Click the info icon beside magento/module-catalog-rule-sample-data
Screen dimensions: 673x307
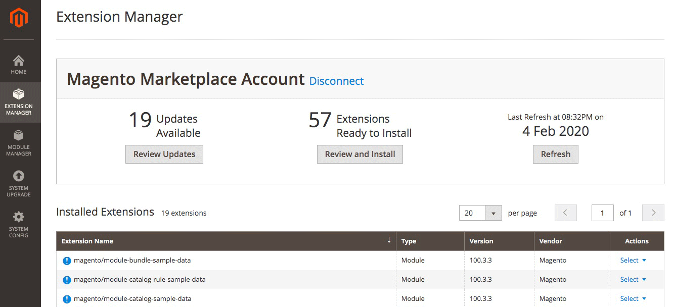point(67,279)
